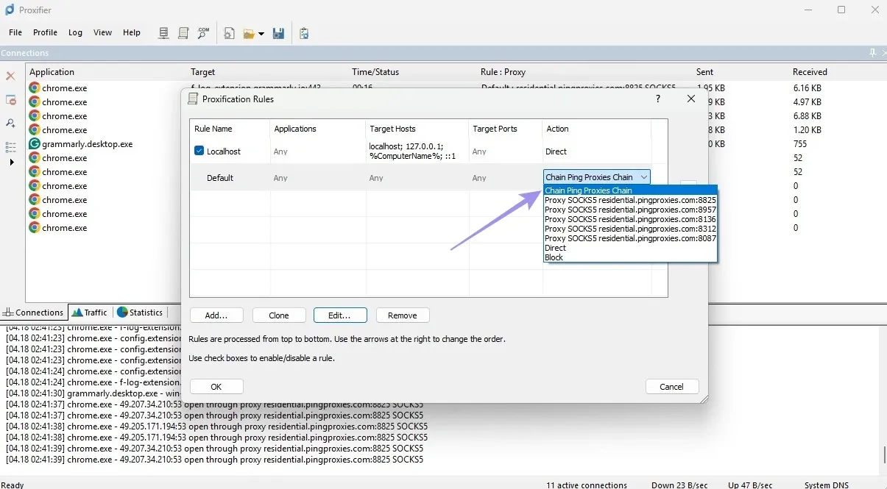Click the Add... button

click(216, 315)
